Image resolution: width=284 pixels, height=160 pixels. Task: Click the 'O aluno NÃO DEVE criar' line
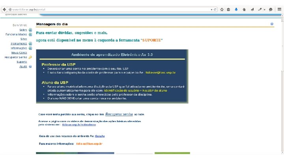[87, 98]
